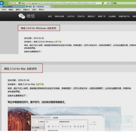Open 帮助与反馈 in the nav bar
Image resolution: width=136 pixels, height=132 pixels.
(59, 16)
